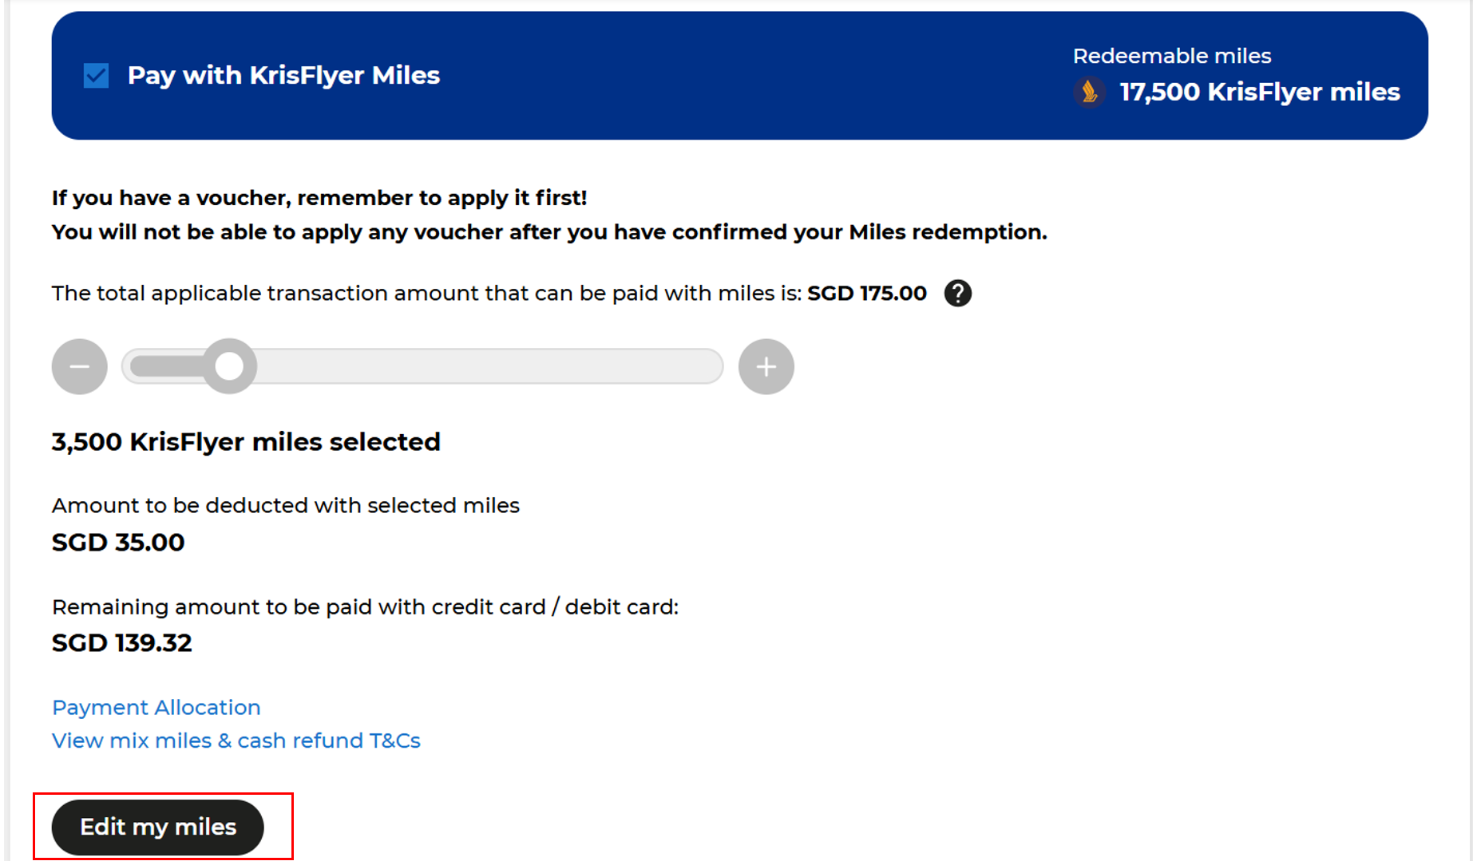The image size is (1481, 861).
Task: Click the 17,500 KrisFlyer miles balance text
Action: click(1259, 93)
